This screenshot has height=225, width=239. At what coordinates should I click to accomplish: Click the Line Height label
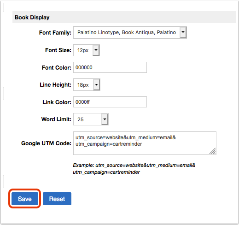tap(55, 85)
